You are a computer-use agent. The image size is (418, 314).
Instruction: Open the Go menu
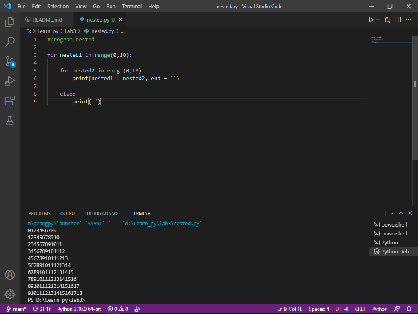[x=96, y=7]
